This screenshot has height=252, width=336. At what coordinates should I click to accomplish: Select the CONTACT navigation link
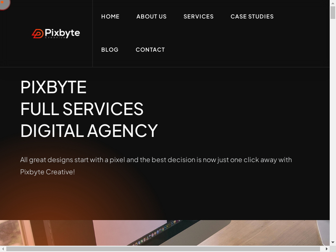point(150,50)
